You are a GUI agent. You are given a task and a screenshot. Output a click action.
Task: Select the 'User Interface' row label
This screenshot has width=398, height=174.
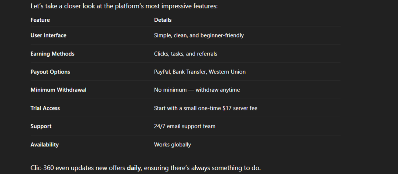click(48, 36)
